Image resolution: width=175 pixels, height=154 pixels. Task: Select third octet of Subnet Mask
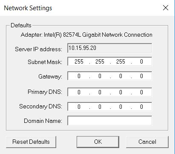(120, 61)
